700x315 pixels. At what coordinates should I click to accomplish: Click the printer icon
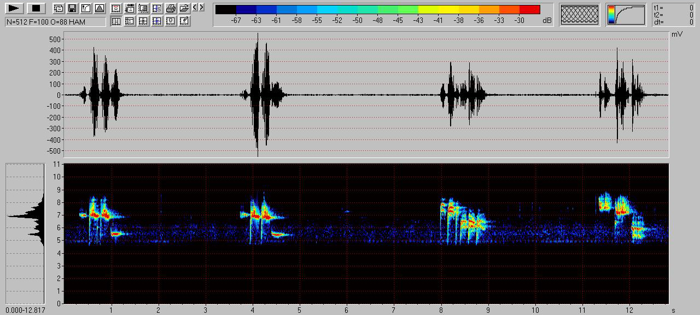pos(171,8)
